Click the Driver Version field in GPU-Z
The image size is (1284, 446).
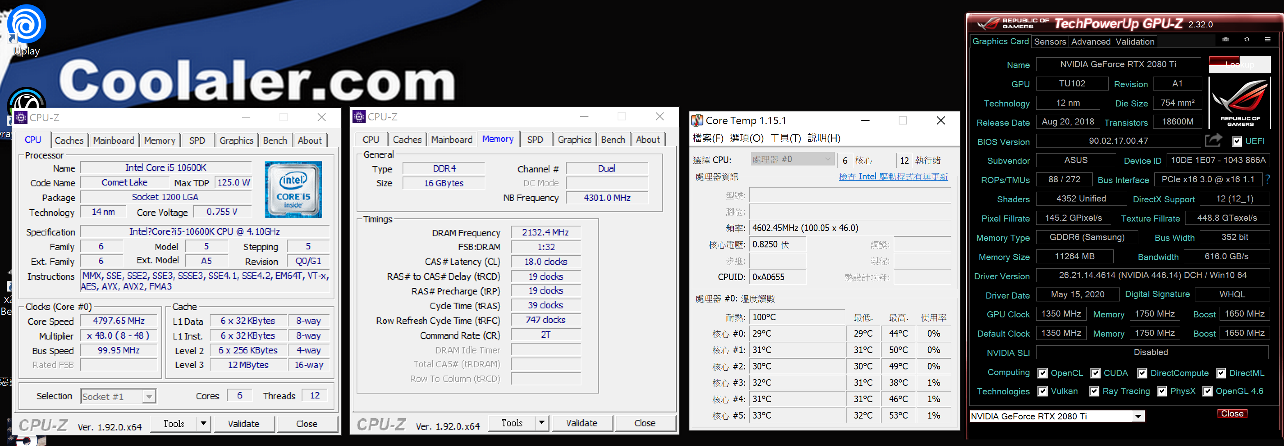[1152, 275]
